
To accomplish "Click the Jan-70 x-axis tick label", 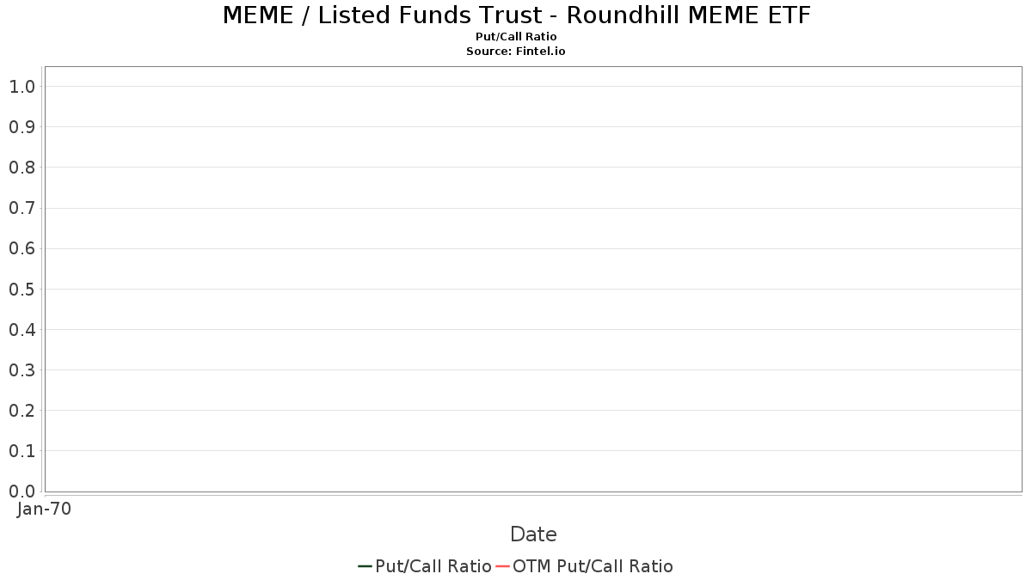I will [44, 509].
